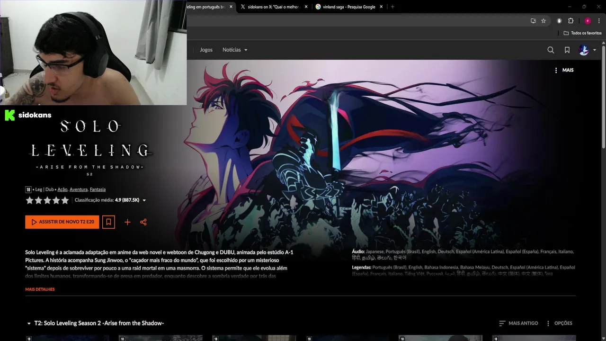Open the Ação genre link

[62, 189]
